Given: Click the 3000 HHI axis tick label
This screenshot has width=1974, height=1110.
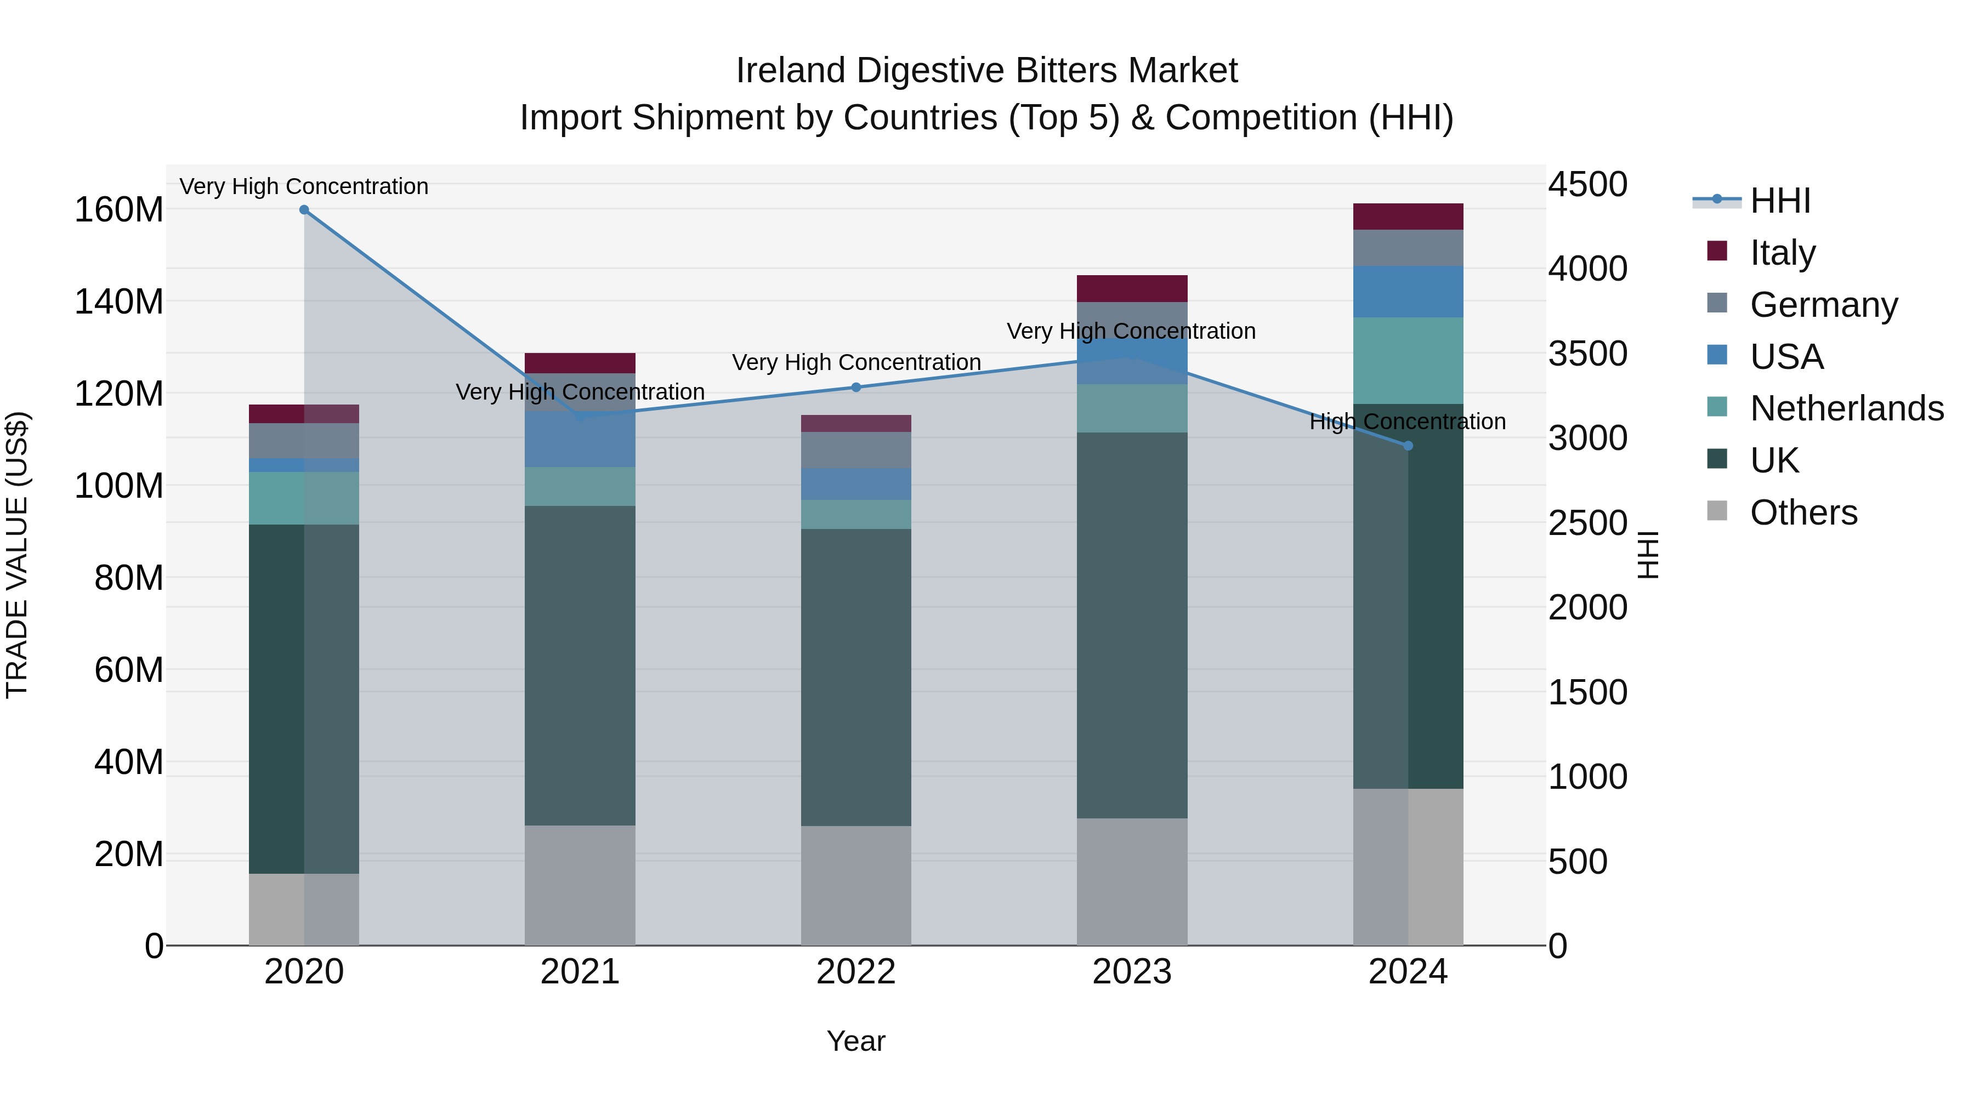Looking at the screenshot, I should pyautogui.click(x=1588, y=438).
